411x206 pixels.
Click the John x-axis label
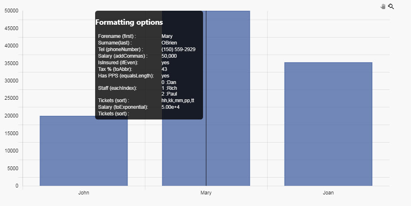pyautogui.click(x=84, y=192)
